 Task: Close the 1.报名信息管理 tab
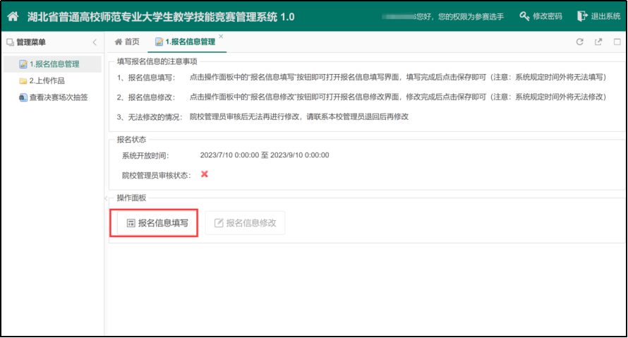coord(221,37)
